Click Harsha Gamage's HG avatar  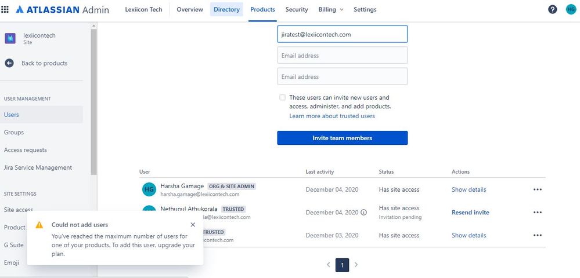tap(149, 189)
